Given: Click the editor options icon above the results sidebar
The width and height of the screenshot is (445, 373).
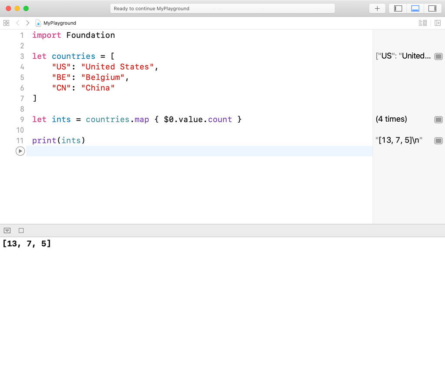Looking at the screenshot, I should pos(422,23).
